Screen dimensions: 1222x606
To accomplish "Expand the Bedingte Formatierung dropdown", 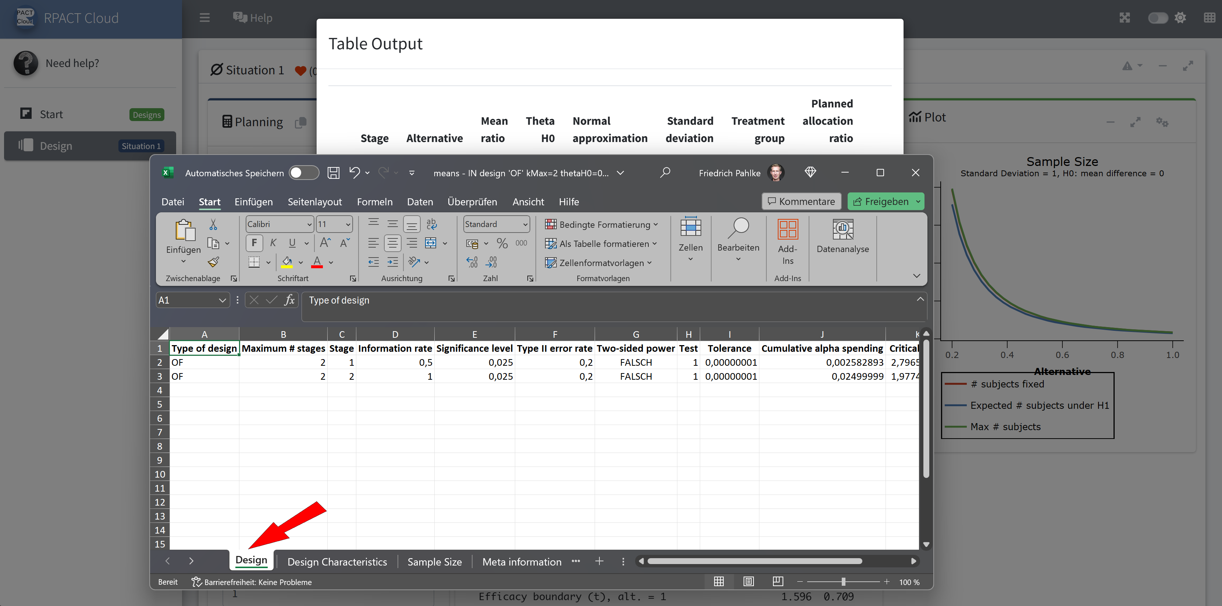I will click(602, 224).
